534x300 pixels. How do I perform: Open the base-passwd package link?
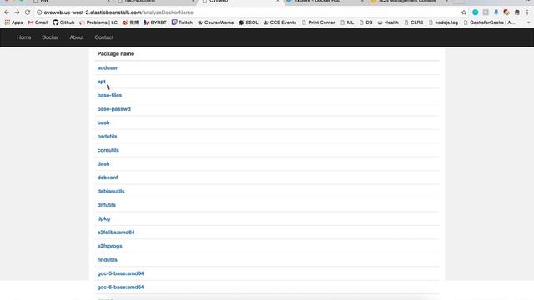tap(114, 109)
